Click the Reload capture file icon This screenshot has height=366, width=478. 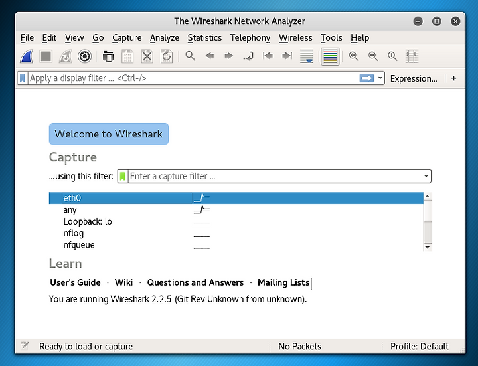tap(167, 56)
